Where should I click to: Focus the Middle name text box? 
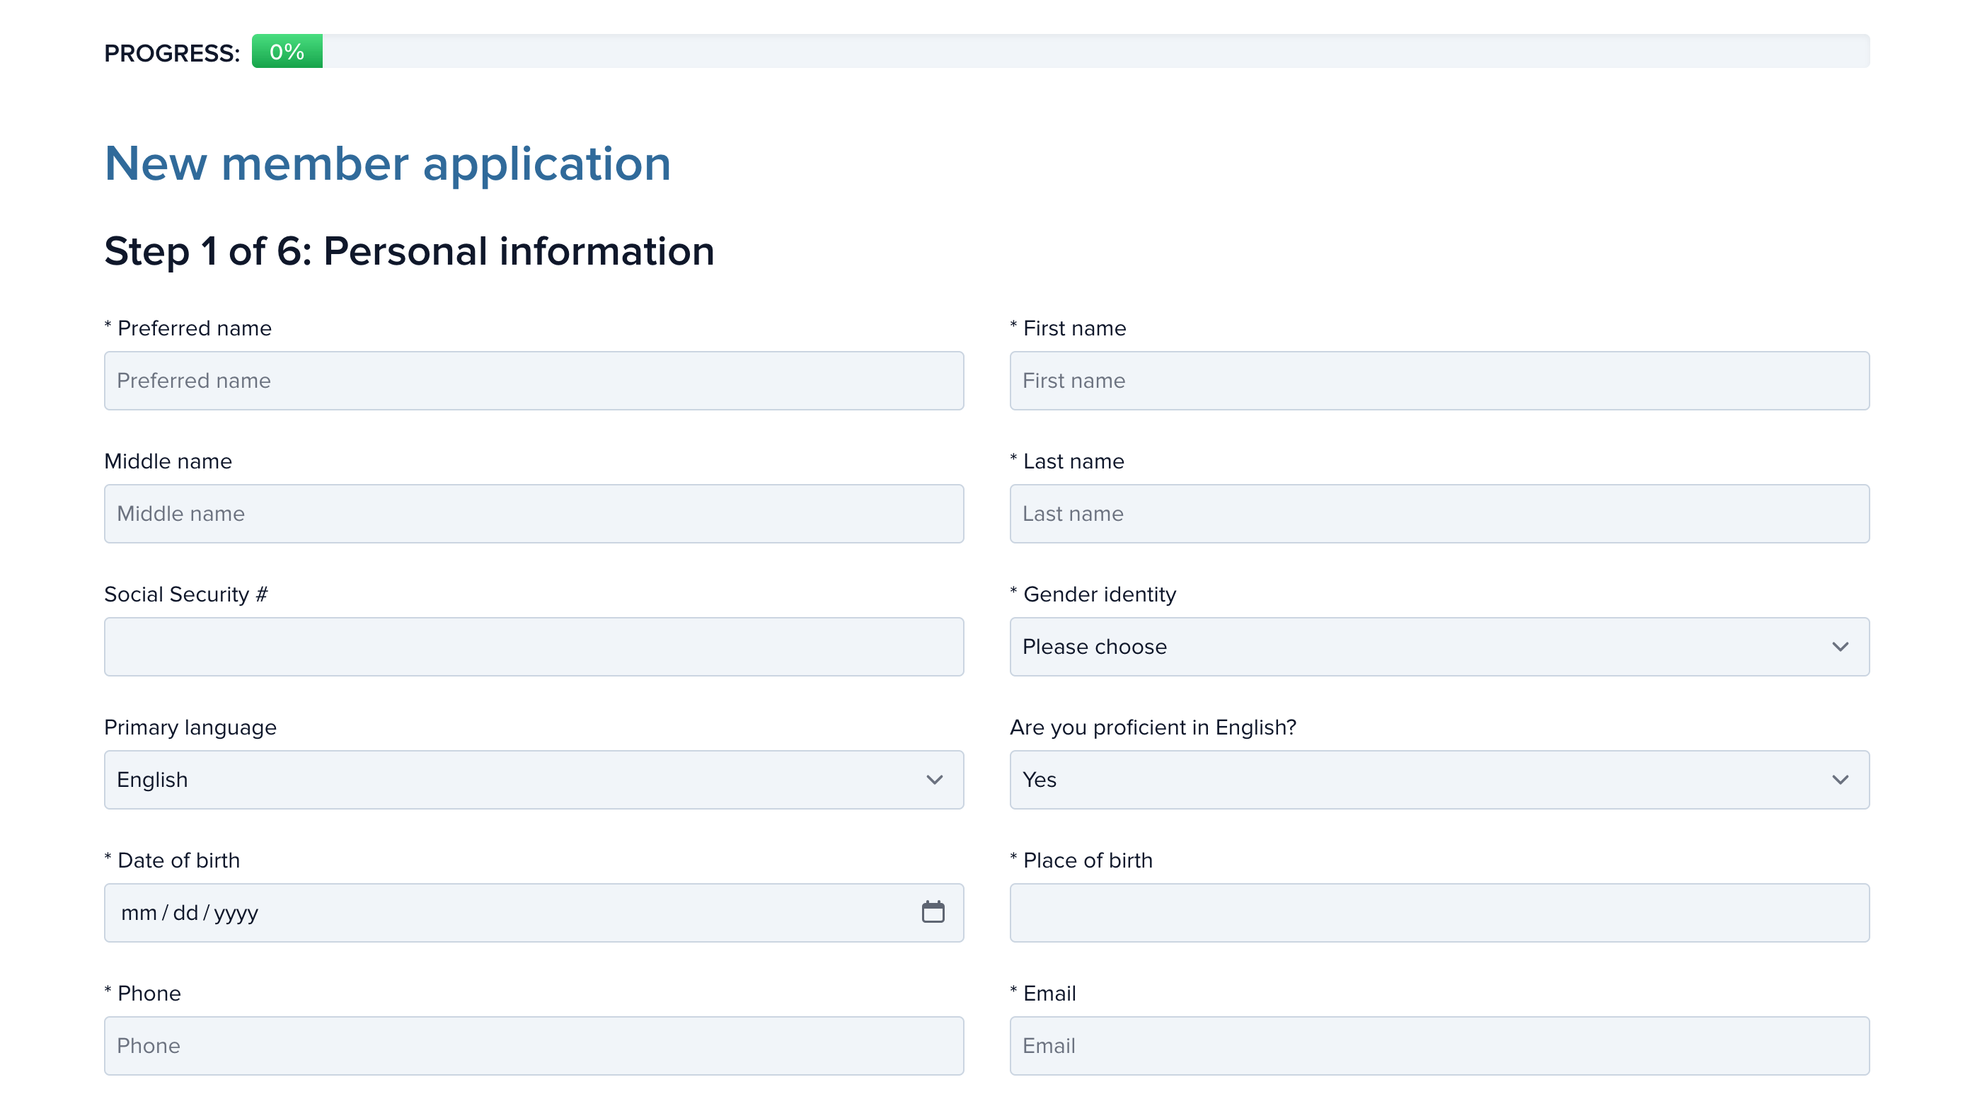click(534, 513)
